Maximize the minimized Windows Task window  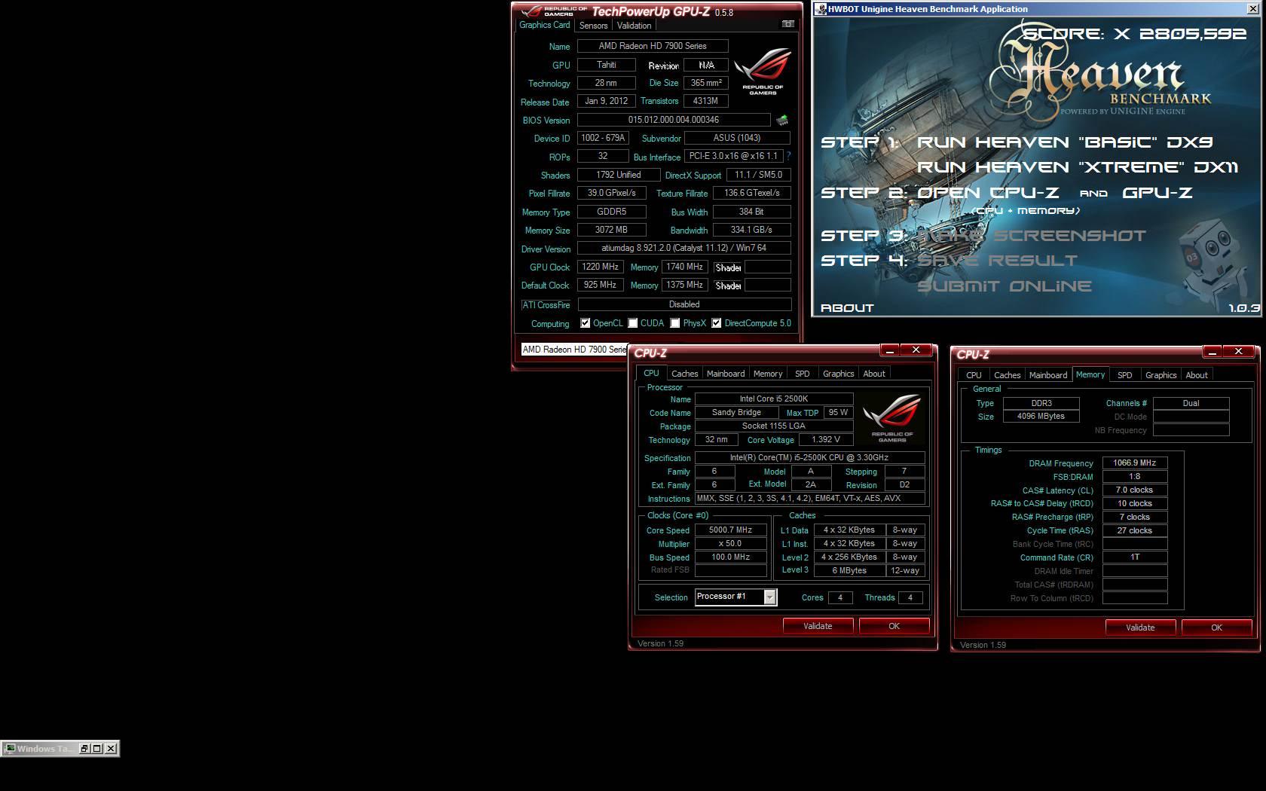[x=97, y=748]
